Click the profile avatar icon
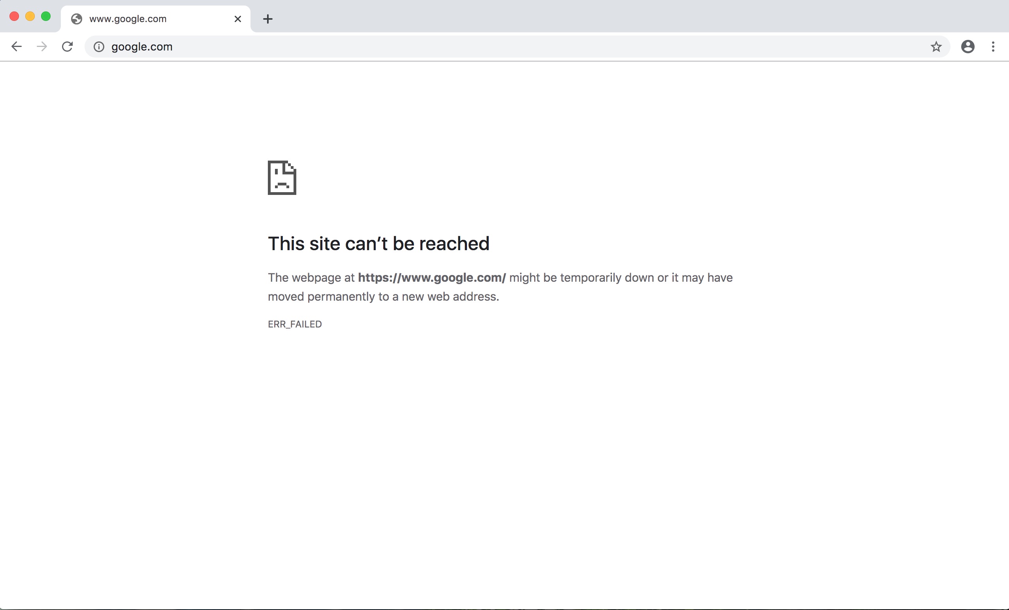1009x610 pixels. click(x=967, y=47)
